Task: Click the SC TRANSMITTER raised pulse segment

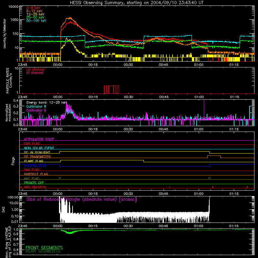Action: tap(214, 156)
